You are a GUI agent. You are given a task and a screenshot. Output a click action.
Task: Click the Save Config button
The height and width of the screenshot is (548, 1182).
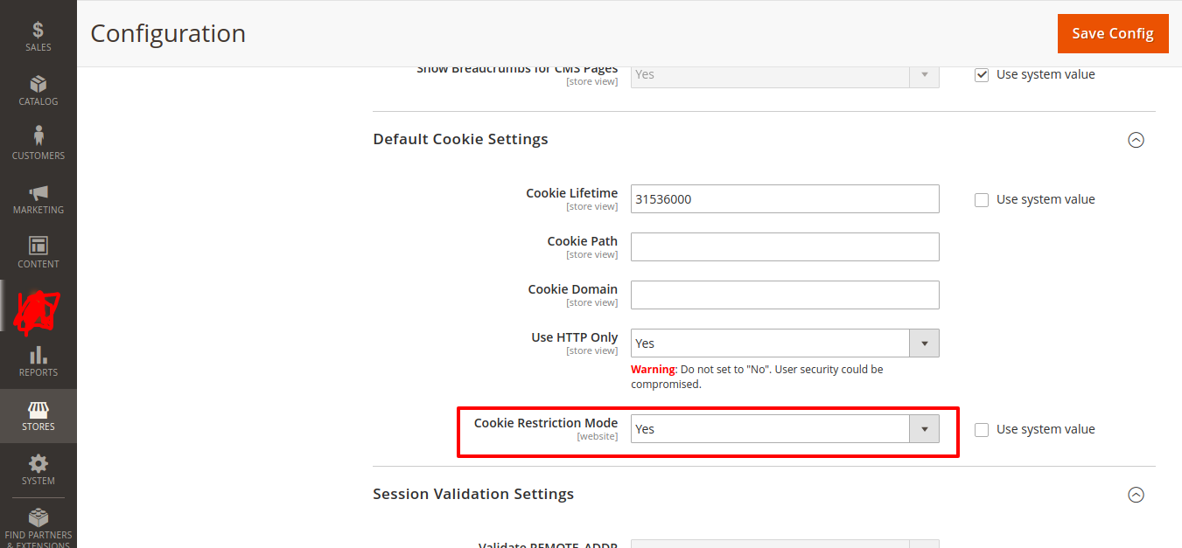pyautogui.click(x=1113, y=33)
